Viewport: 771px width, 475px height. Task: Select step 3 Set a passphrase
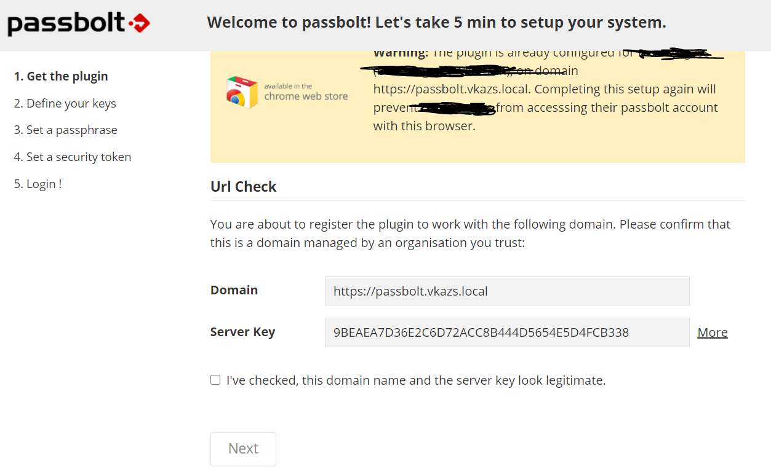coord(66,130)
